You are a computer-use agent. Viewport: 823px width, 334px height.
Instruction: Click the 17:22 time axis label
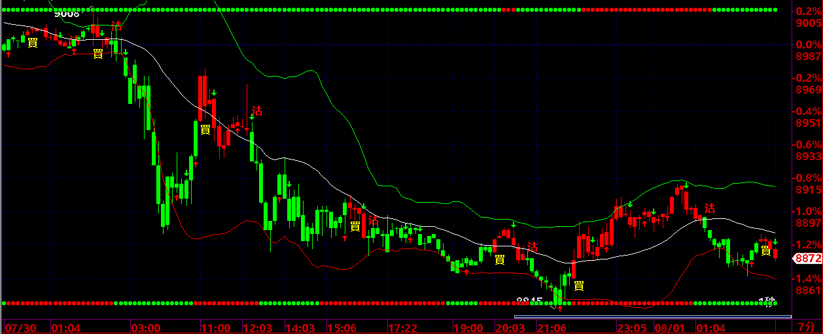point(402,327)
